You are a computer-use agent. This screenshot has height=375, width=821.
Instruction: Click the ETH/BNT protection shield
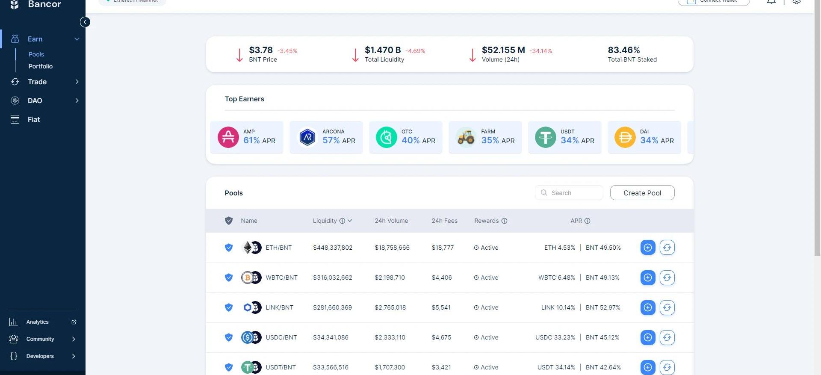click(229, 248)
